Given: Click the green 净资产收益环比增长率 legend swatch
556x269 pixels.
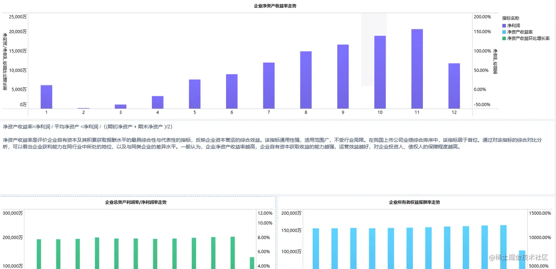Looking at the screenshot, I should (504, 38).
